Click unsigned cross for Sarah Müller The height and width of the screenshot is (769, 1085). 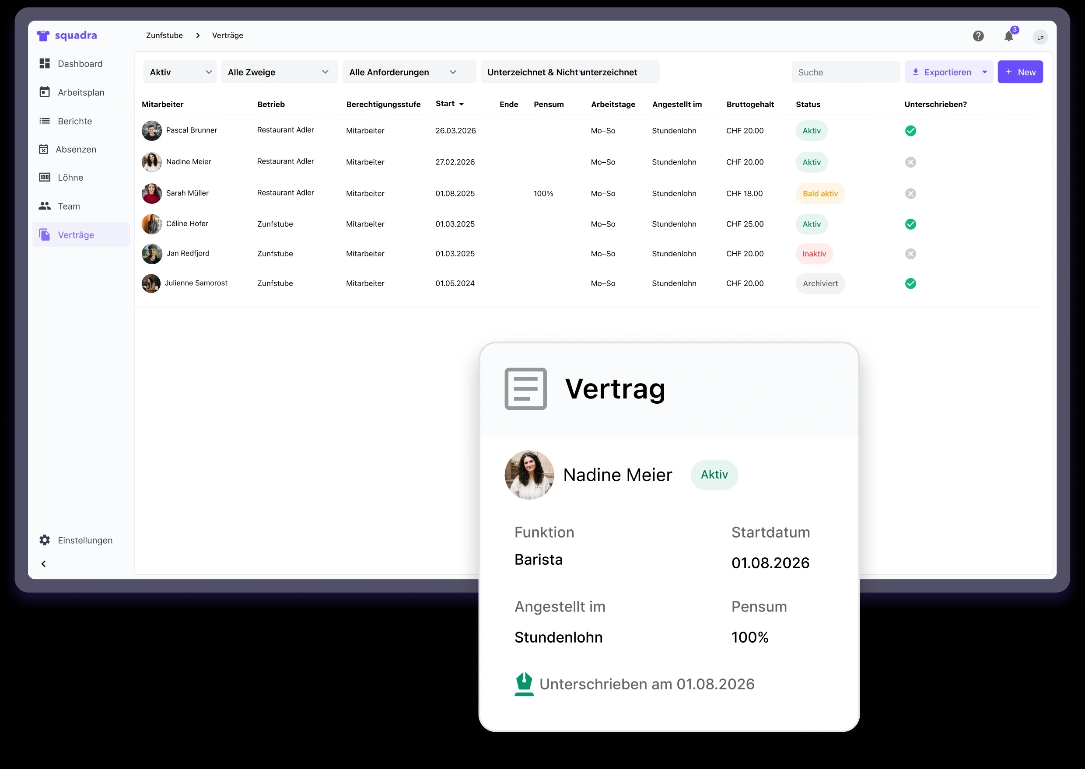coord(910,193)
